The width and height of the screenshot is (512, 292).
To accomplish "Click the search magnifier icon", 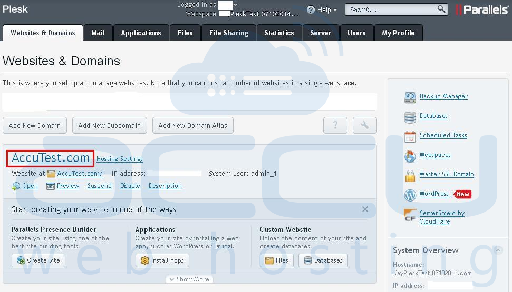I will tap(441, 9).
